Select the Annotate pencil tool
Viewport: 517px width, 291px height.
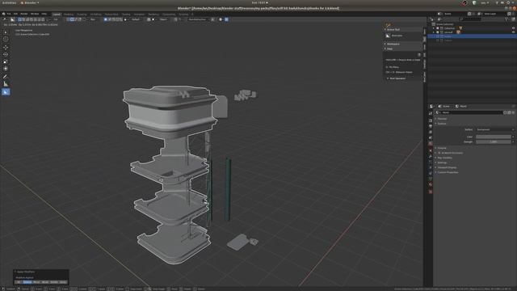(6, 77)
